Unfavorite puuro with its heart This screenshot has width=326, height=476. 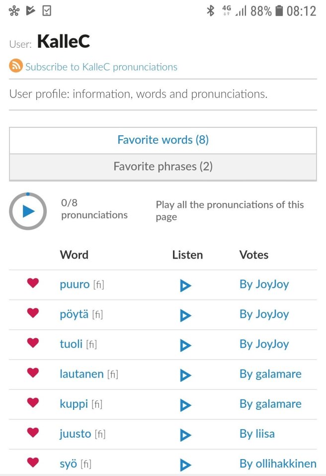tap(33, 283)
